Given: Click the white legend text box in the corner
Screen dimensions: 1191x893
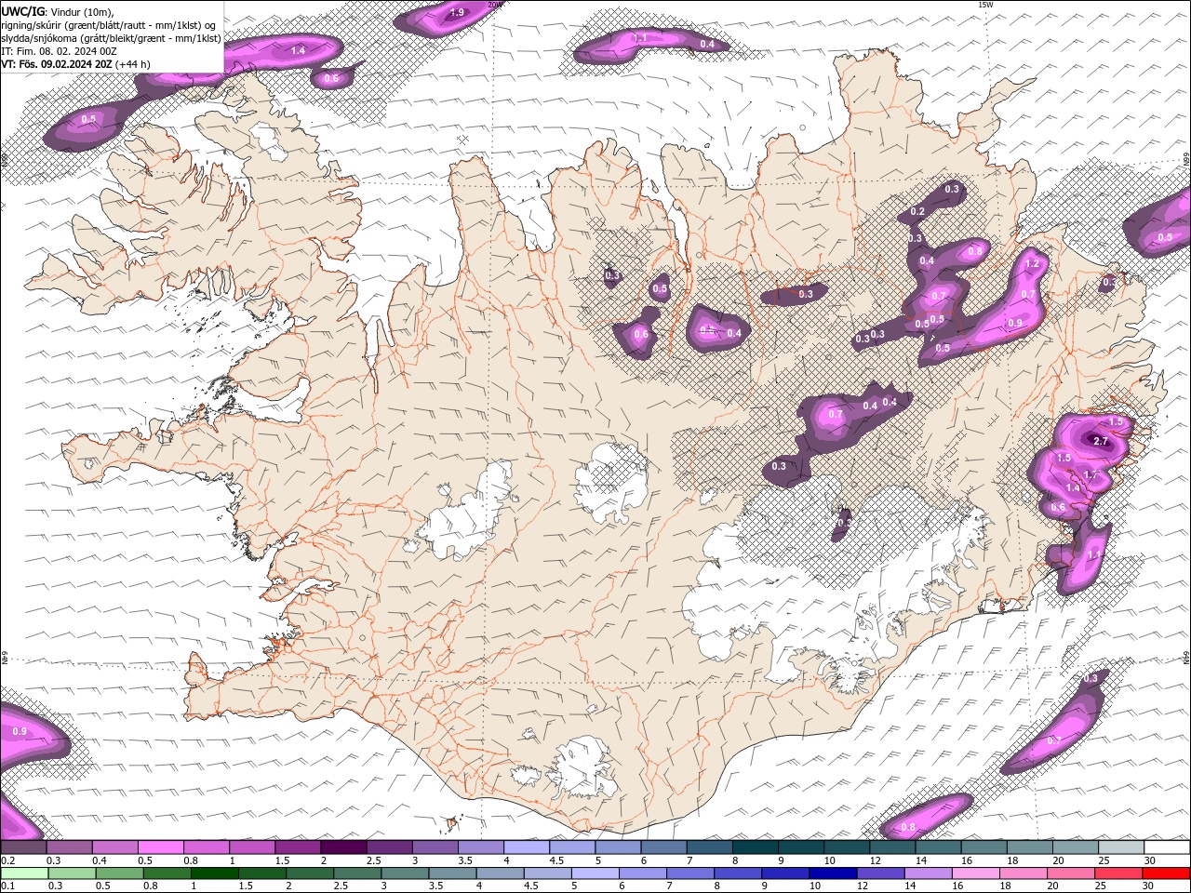Looking at the screenshot, I should click(x=112, y=37).
